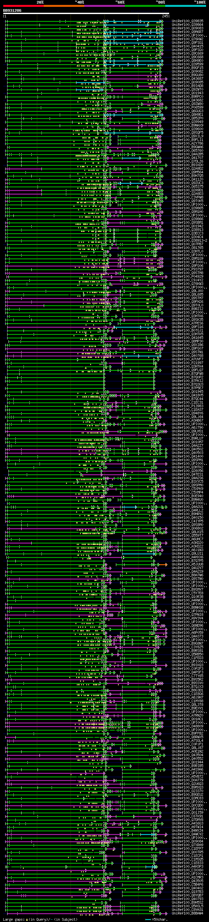Select hit label UniRef100_Q41400

tap(187, 456)
